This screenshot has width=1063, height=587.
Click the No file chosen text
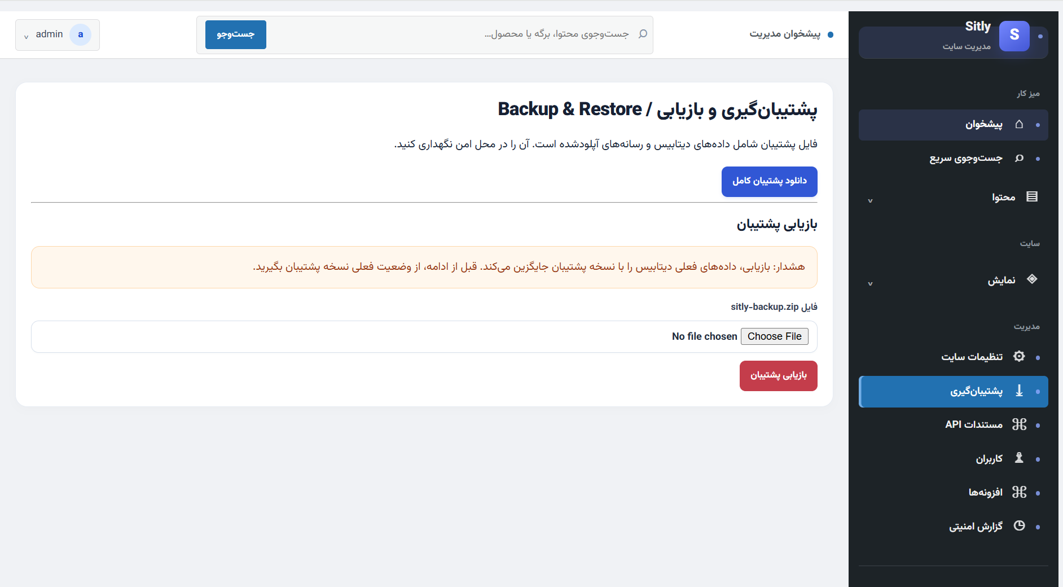(x=704, y=336)
